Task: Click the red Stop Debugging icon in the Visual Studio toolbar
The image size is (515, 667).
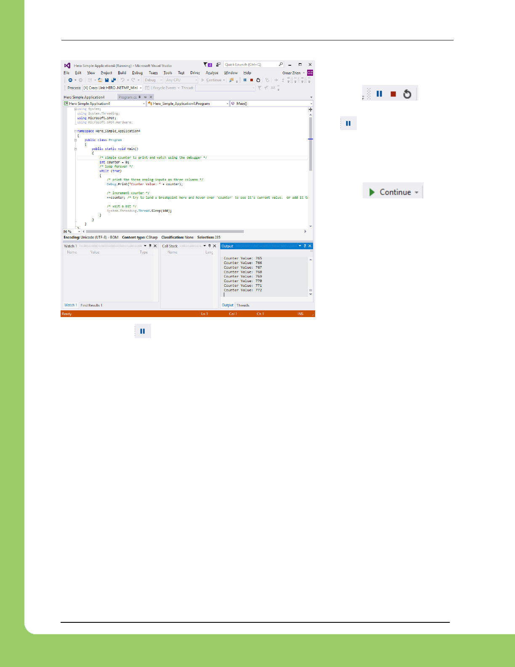Action: [252, 80]
